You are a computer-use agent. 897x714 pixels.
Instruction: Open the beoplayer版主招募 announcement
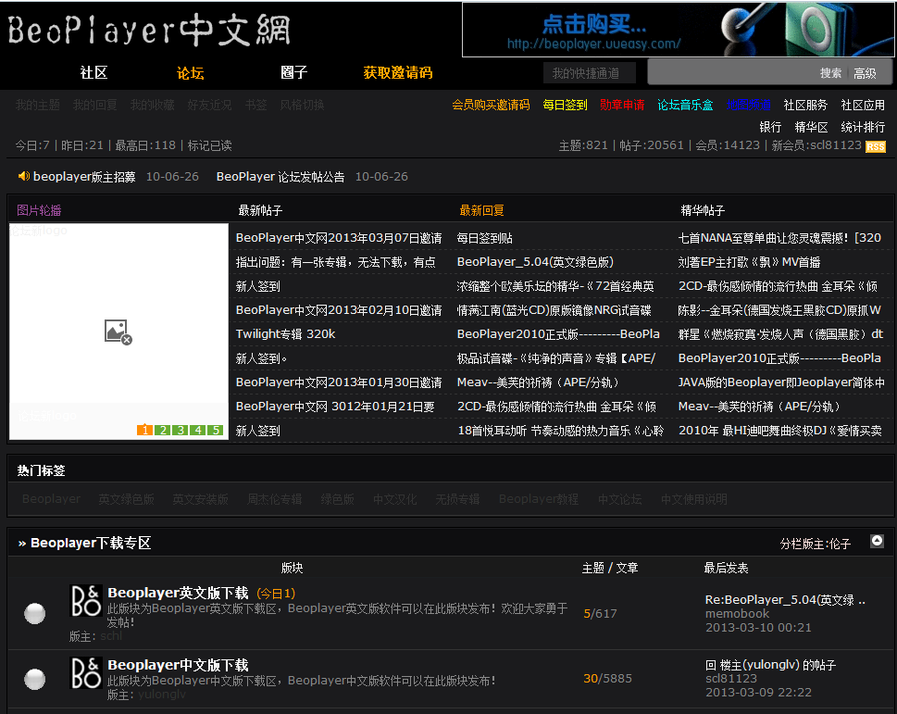[84, 177]
